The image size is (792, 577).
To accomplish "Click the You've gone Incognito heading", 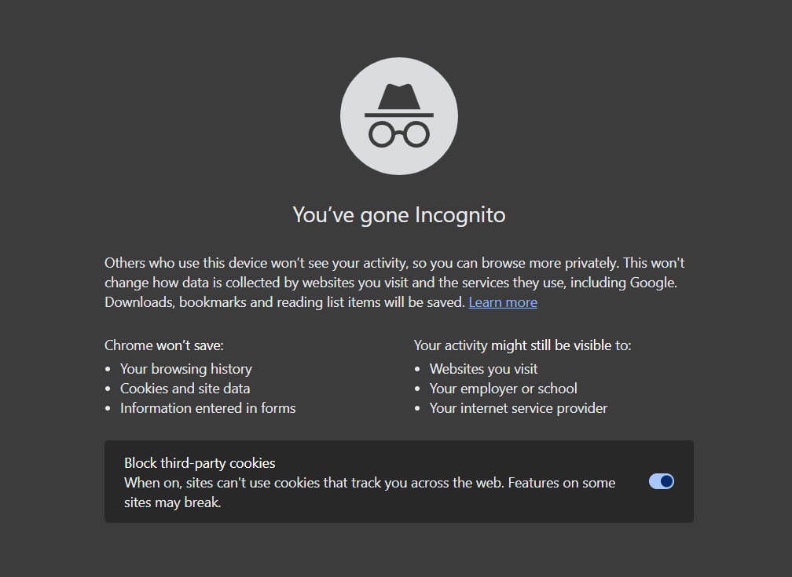I will 399,215.
